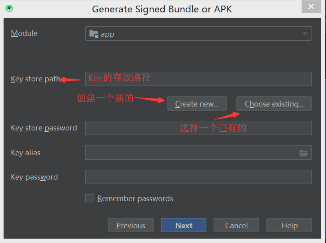Go back with the Previous button
326x243 pixels.
(131, 225)
